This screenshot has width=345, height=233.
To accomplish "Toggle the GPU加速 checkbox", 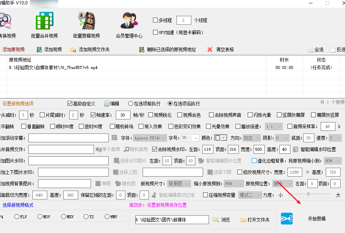I will tap(155, 32).
